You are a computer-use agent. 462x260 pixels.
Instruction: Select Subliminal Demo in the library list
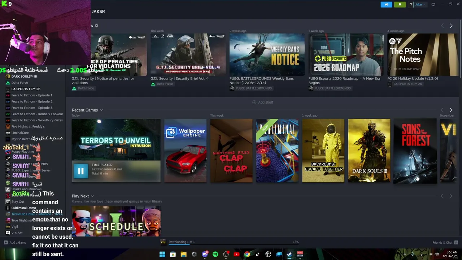coord(24,208)
